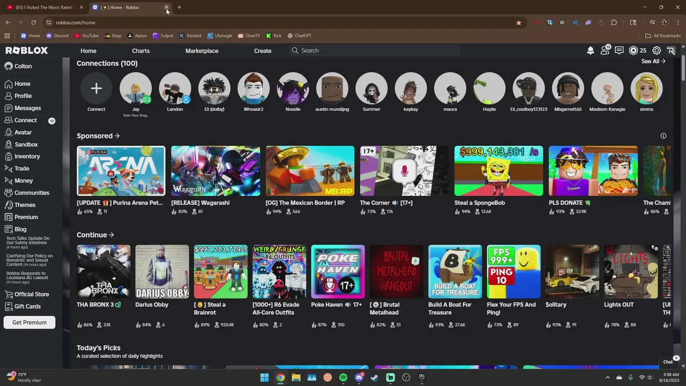Bookmark this page with the star icon

coord(519,23)
